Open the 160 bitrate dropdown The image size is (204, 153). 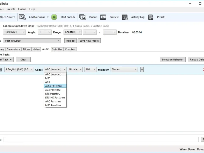pyautogui.click(x=91, y=69)
